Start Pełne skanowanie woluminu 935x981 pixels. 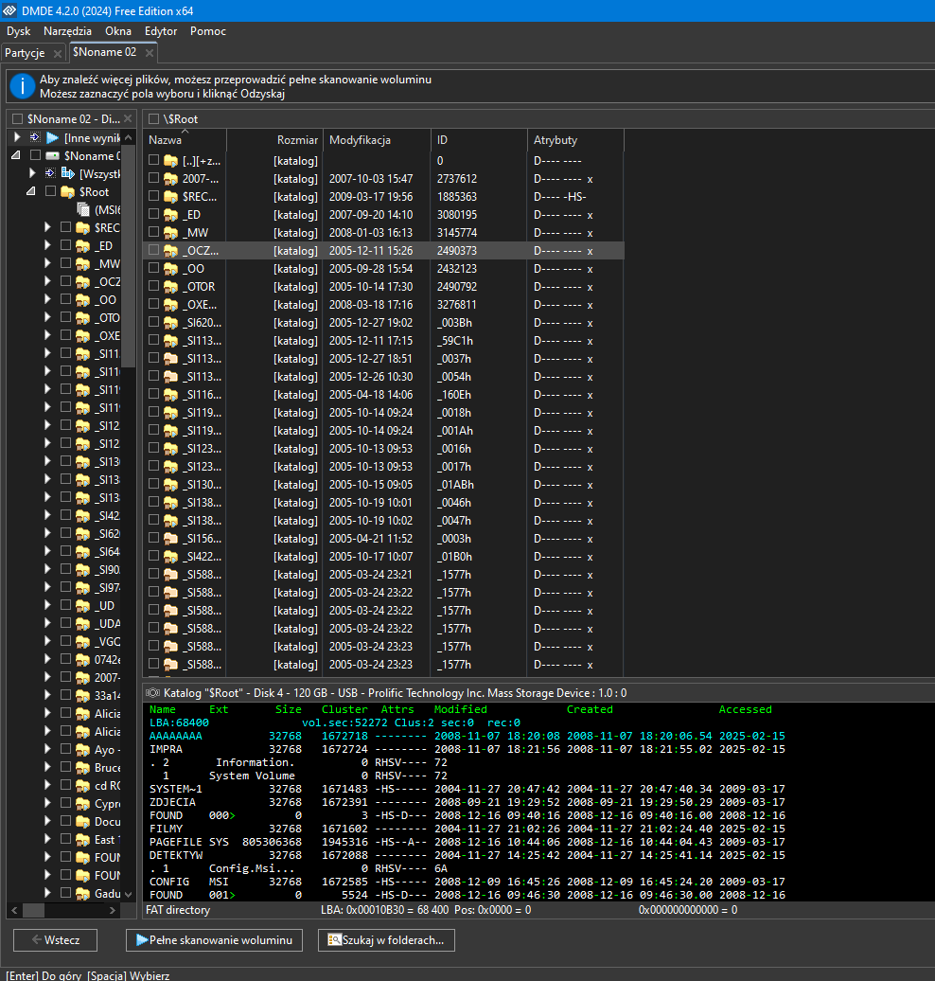click(215, 940)
